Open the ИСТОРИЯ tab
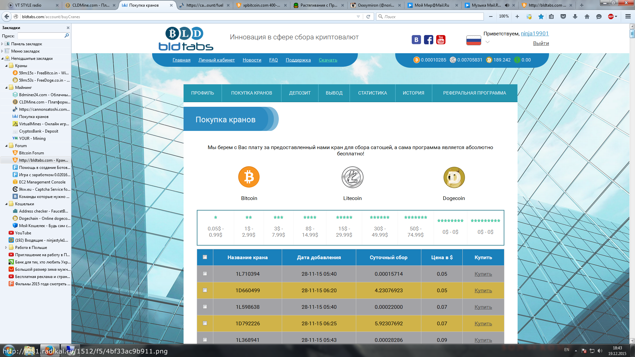Image resolution: width=635 pixels, height=357 pixels. coord(413,93)
